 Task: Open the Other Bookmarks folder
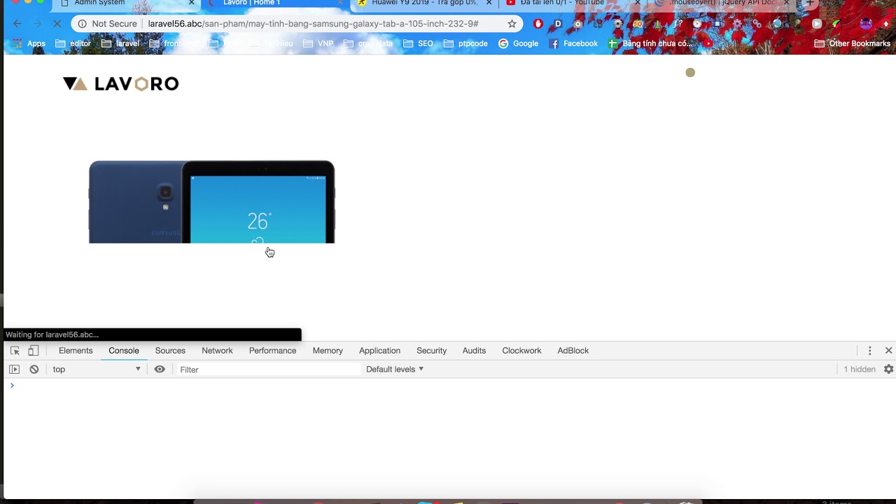point(852,43)
